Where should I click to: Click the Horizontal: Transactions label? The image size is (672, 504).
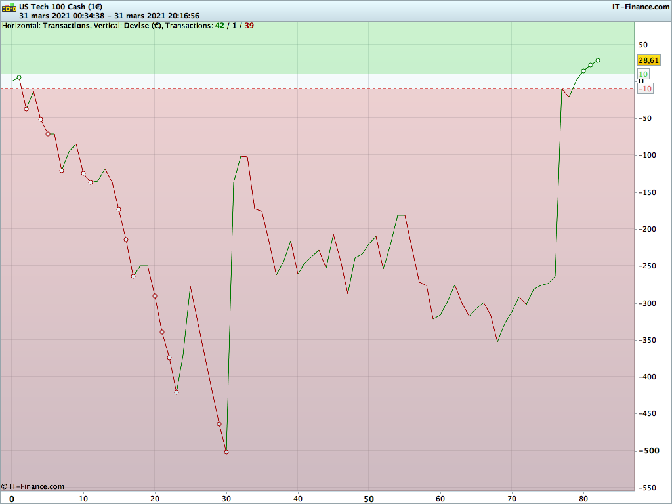[46, 26]
